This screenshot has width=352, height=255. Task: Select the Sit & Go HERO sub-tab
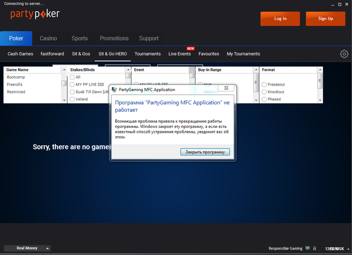(x=113, y=54)
